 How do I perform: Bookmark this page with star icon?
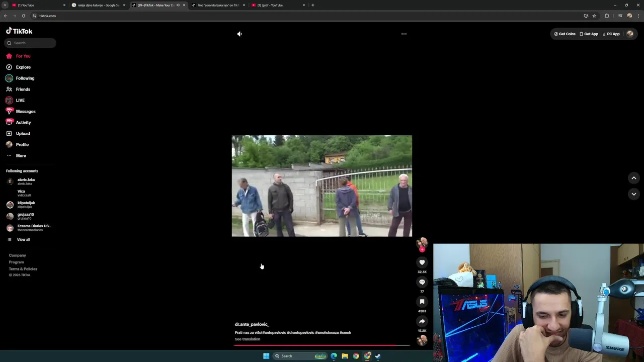(594, 16)
